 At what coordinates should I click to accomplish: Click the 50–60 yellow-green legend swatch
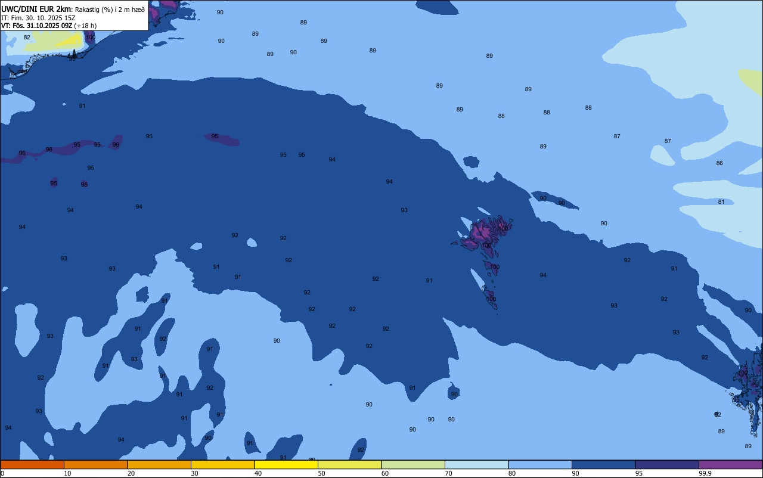[x=349, y=464]
